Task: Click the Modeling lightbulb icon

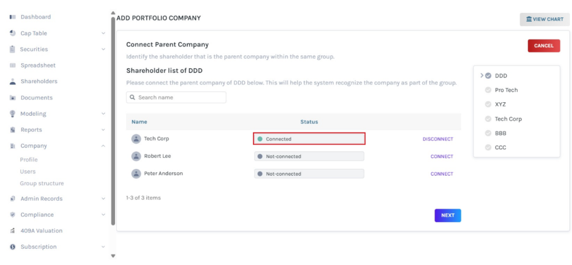Action: coord(12,114)
